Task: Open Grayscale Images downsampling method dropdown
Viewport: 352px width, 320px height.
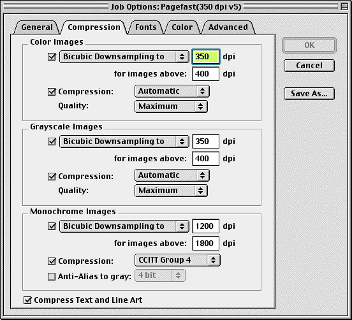Action: click(x=124, y=142)
